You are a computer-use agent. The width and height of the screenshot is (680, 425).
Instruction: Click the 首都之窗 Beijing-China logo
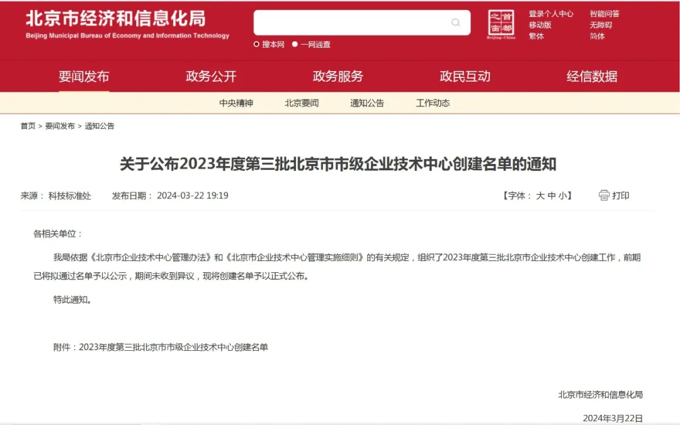501,25
